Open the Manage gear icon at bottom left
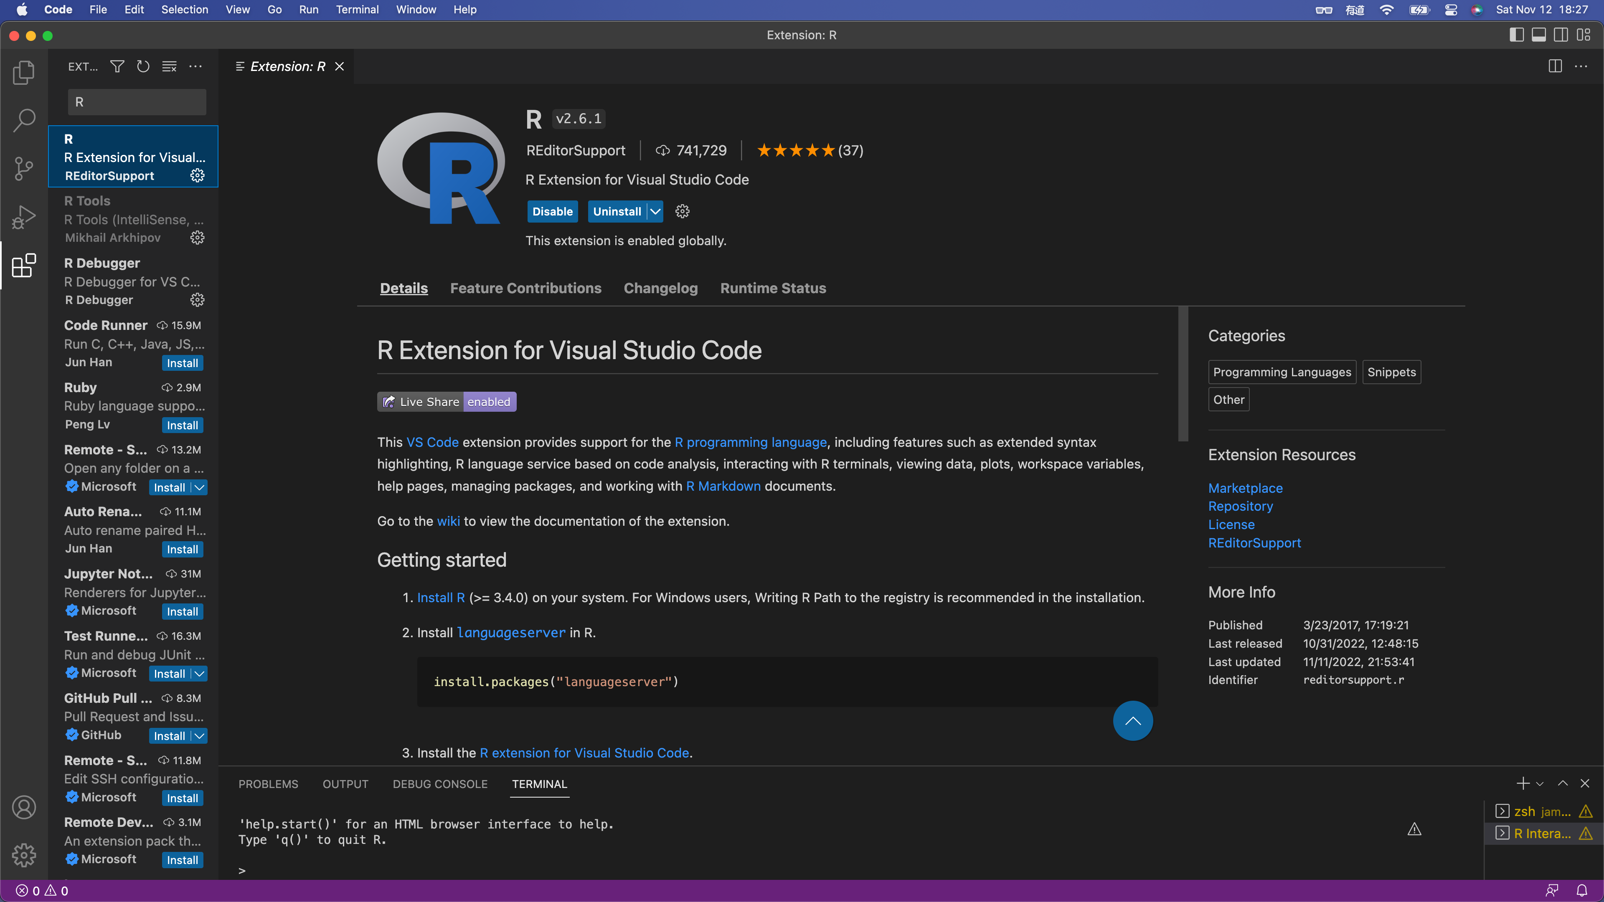The image size is (1604, 902). click(24, 855)
